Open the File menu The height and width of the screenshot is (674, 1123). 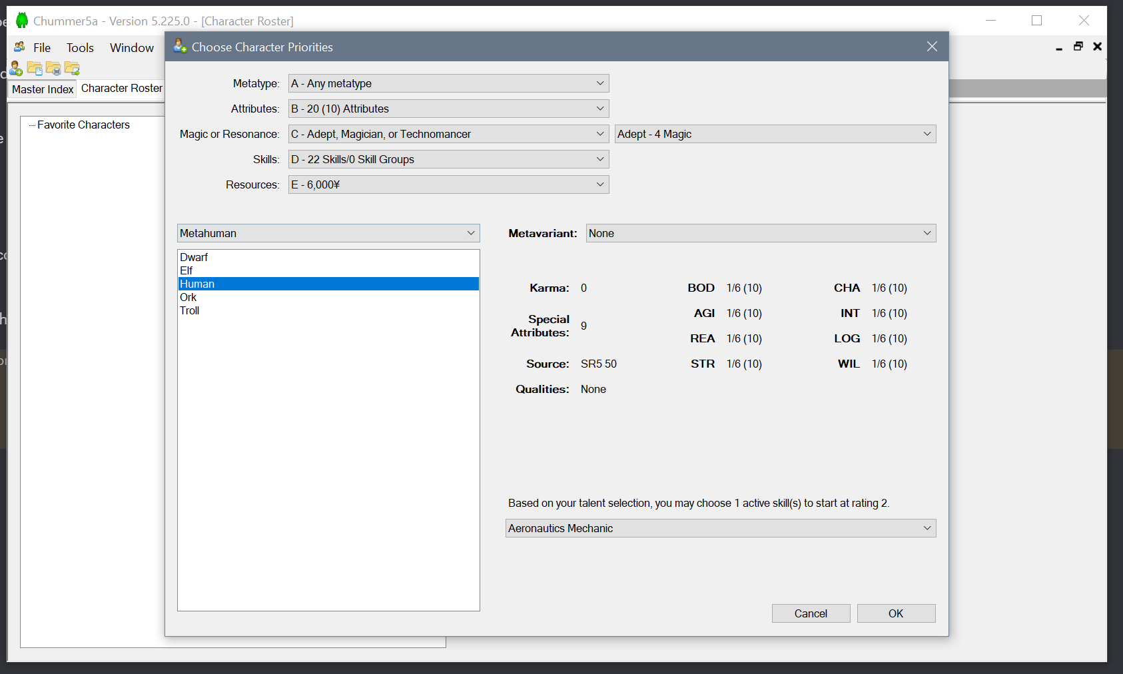pyautogui.click(x=42, y=47)
